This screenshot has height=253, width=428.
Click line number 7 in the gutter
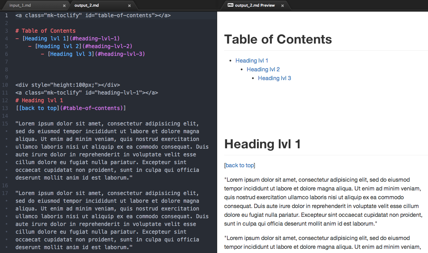6,62
